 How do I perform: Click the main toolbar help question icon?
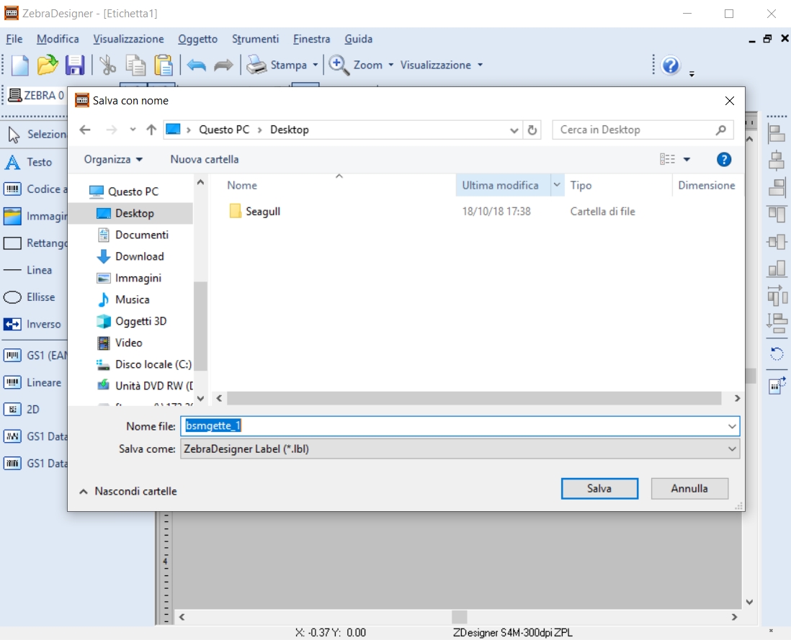671,65
